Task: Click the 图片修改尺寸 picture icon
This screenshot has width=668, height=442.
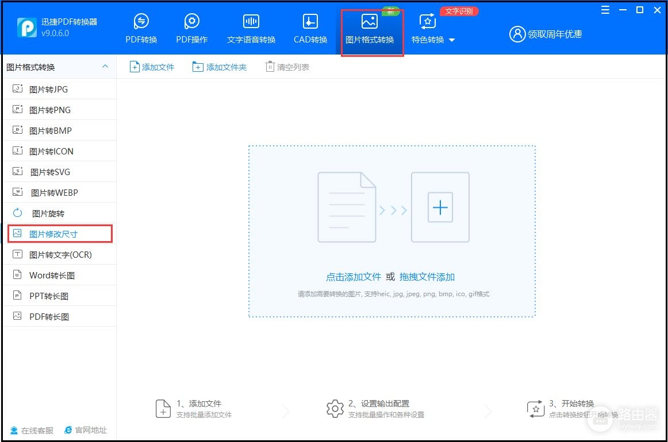Action: pyautogui.click(x=17, y=233)
